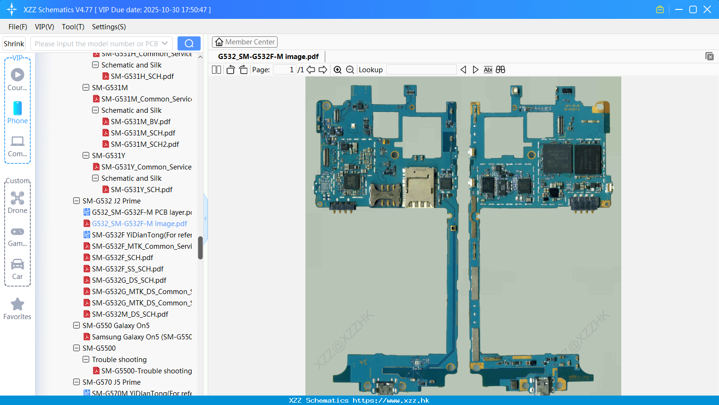Open Favorites star
719x405 pixels.
pyautogui.click(x=17, y=309)
